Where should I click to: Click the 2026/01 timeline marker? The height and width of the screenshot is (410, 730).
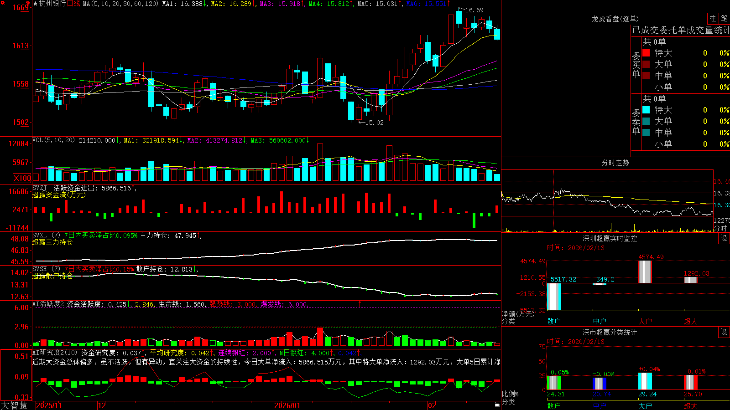pyautogui.click(x=287, y=405)
